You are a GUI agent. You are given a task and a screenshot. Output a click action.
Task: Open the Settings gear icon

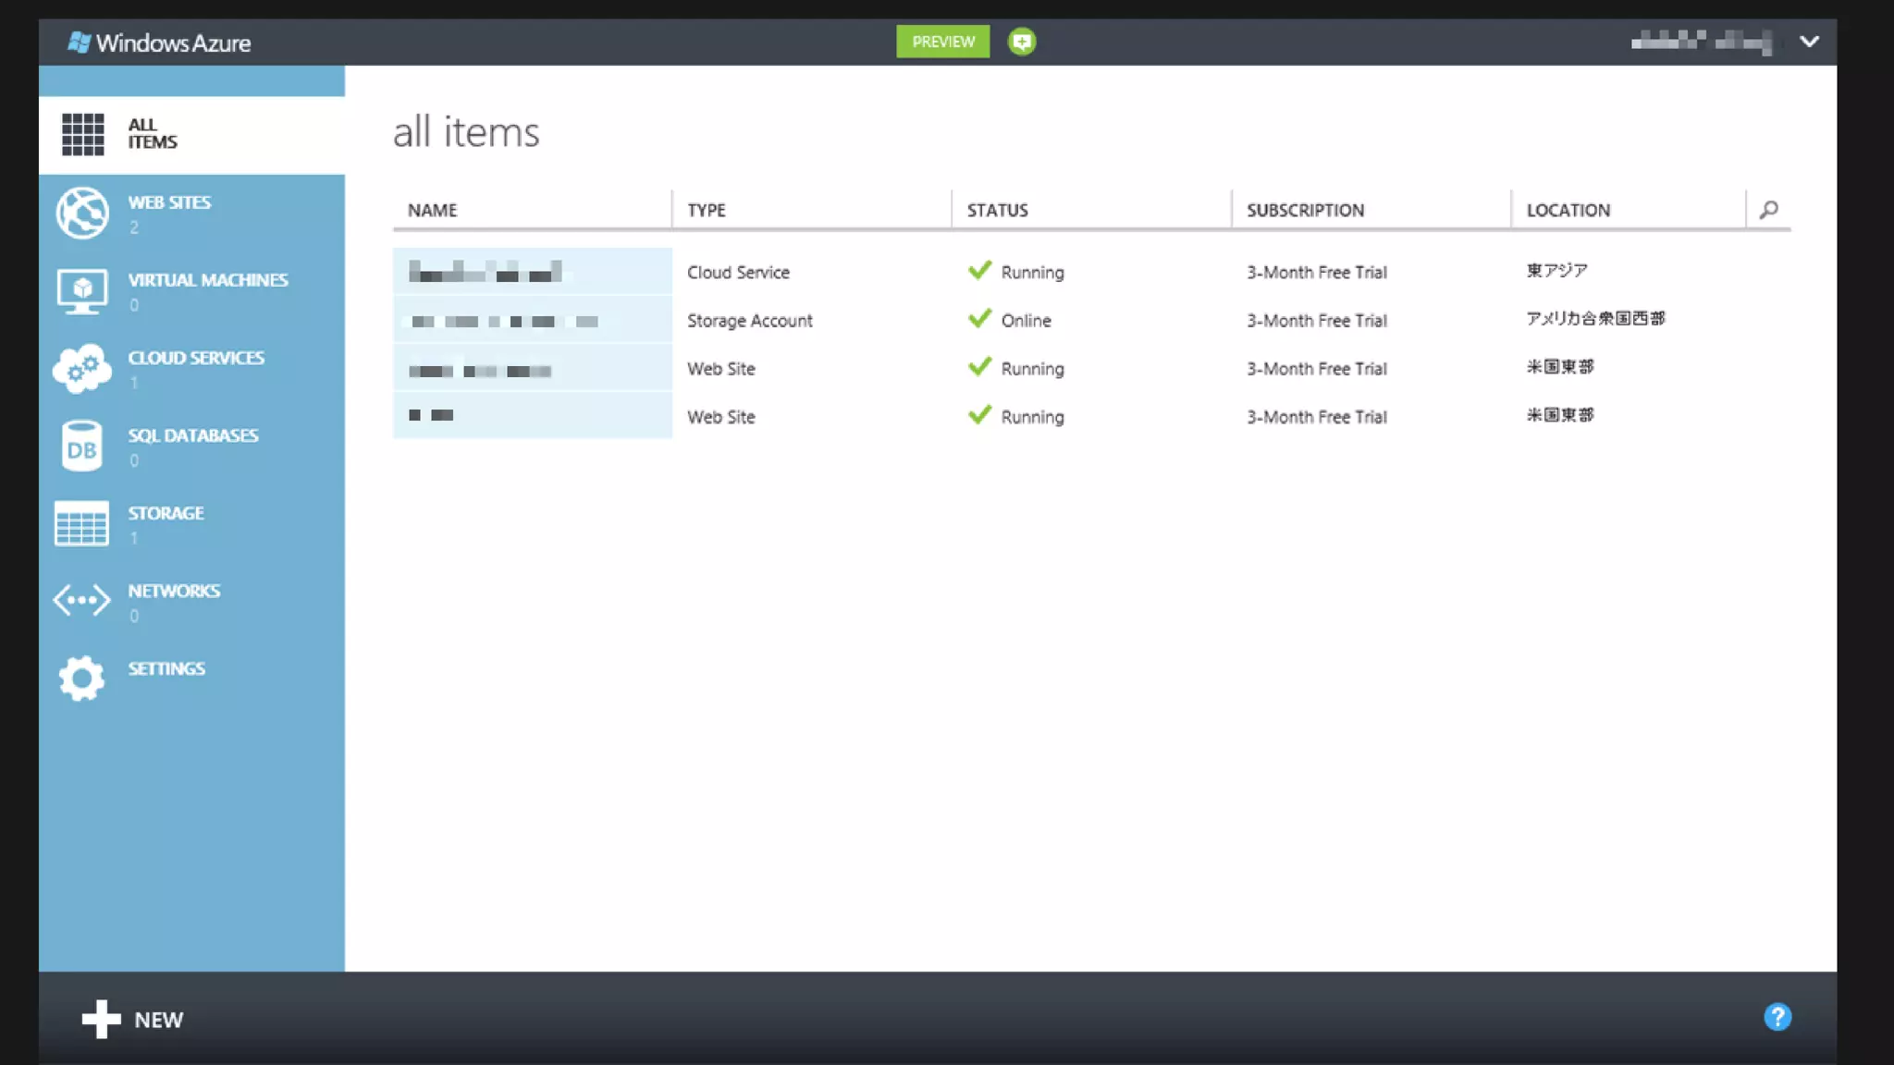pyautogui.click(x=82, y=679)
